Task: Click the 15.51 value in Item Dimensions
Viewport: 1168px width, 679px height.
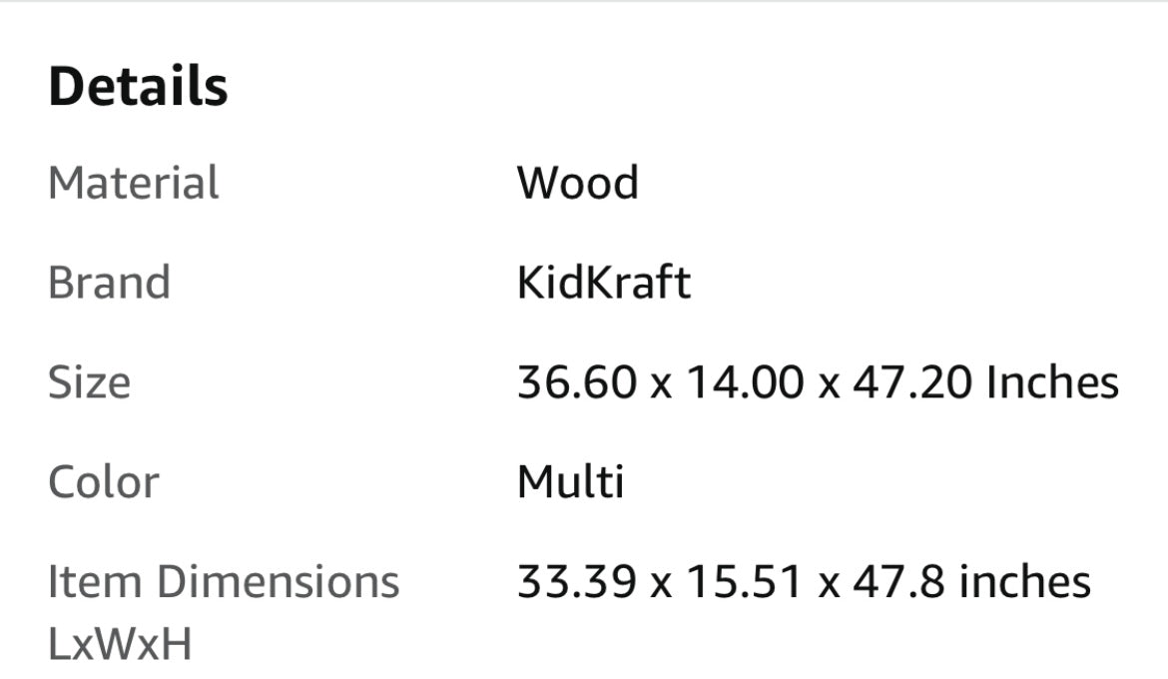Action: [744, 581]
